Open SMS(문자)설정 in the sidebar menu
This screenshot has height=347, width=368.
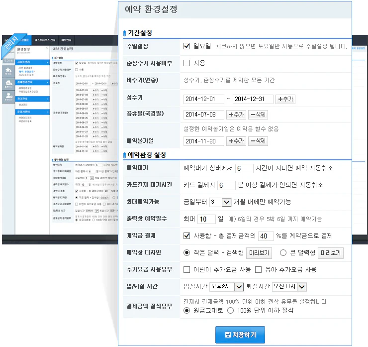pyautogui.click(x=26, y=75)
